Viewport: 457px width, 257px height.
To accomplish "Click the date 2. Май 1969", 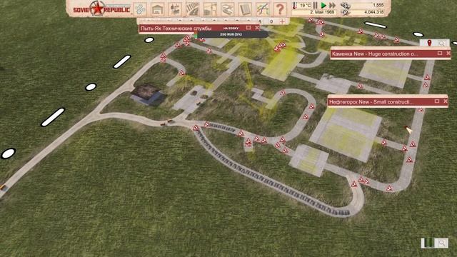I will (322, 12).
